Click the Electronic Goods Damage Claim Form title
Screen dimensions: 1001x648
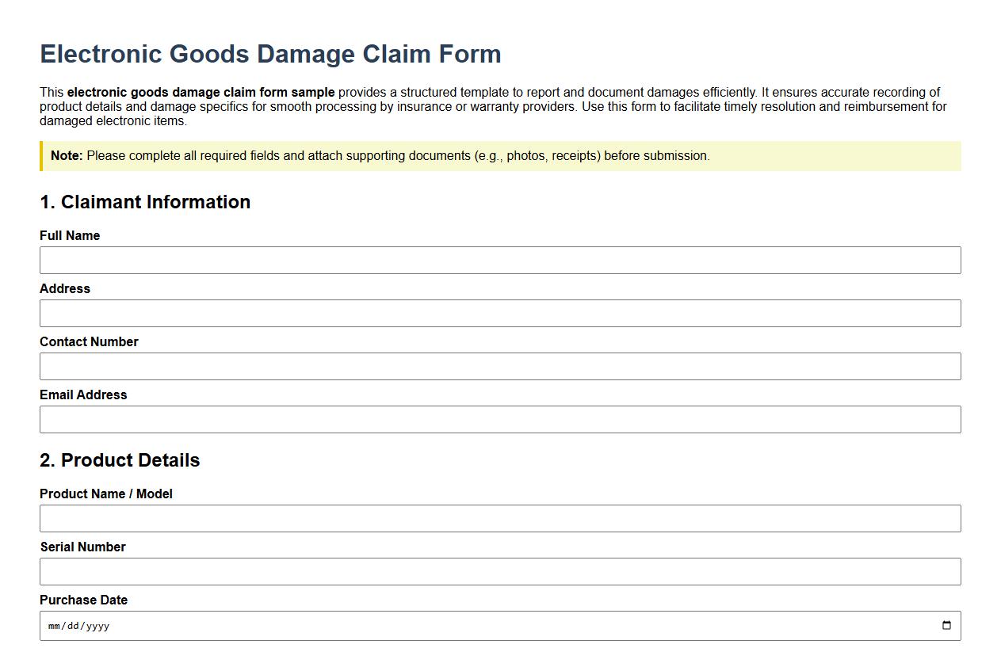[x=270, y=54]
